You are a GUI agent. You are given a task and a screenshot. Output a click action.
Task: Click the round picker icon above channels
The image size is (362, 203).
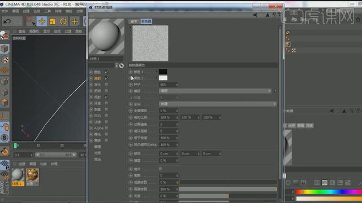[122, 65]
